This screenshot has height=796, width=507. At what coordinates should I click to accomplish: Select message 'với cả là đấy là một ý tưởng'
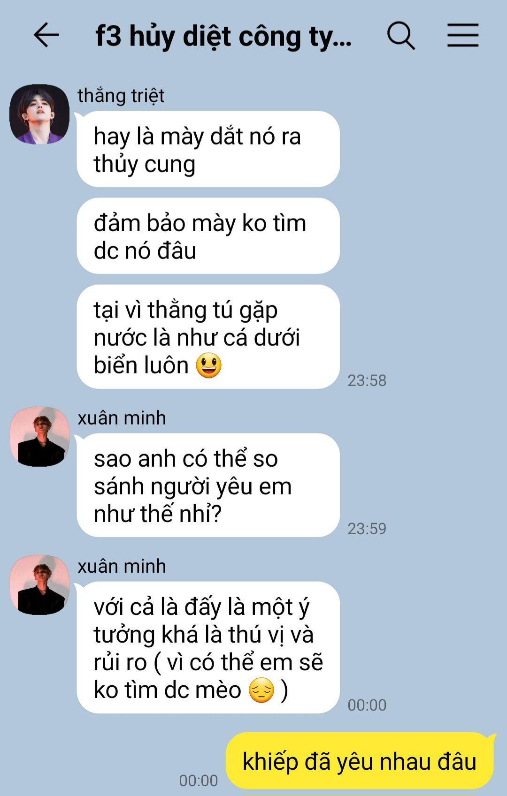[208, 648]
